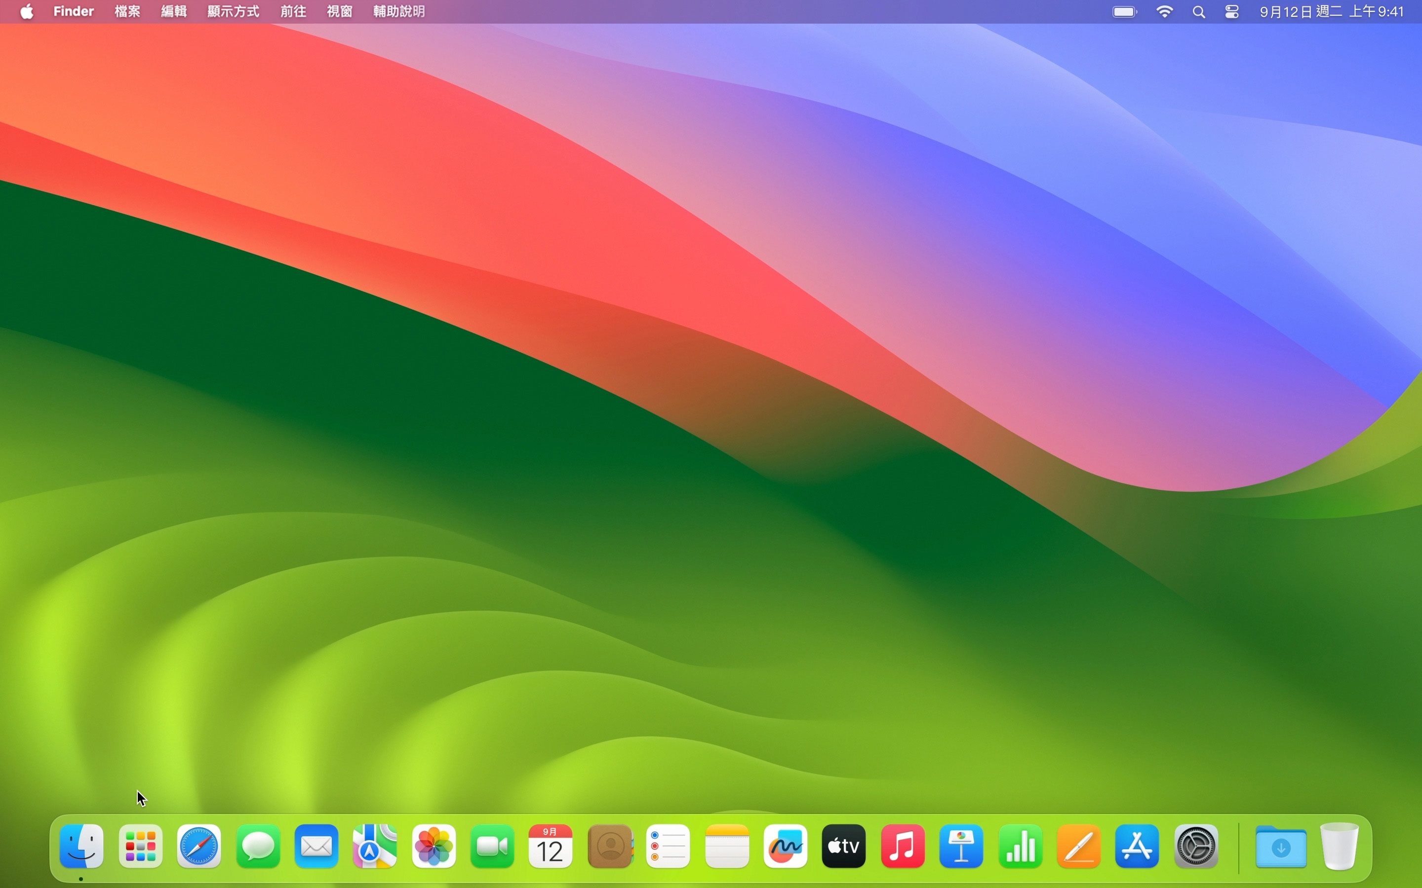This screenshot has width=1422, height=888.
Task: Click the date and time clock
Action: 1332,12
